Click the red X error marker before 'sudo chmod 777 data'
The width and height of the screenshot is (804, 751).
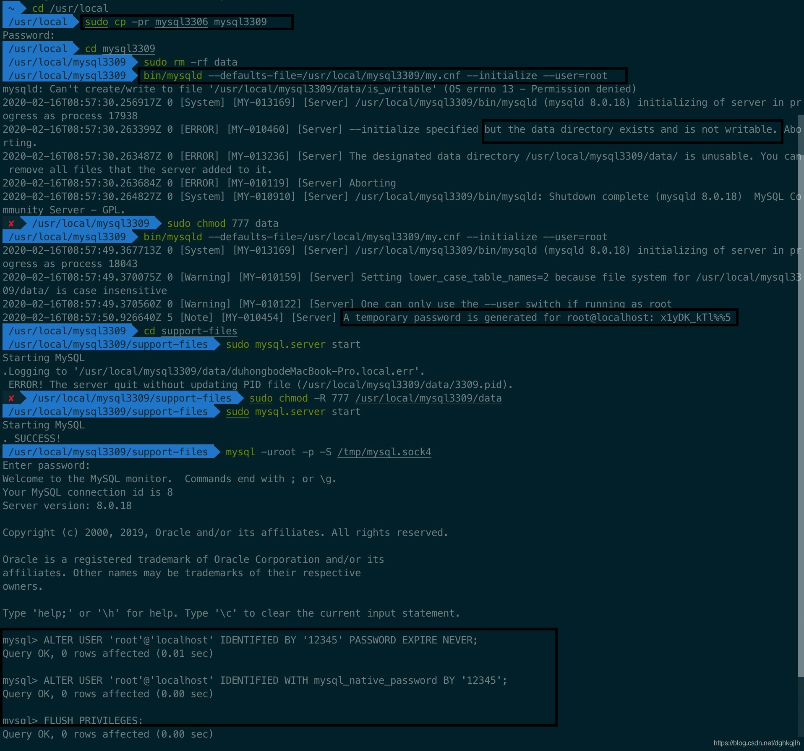[11, 223]
